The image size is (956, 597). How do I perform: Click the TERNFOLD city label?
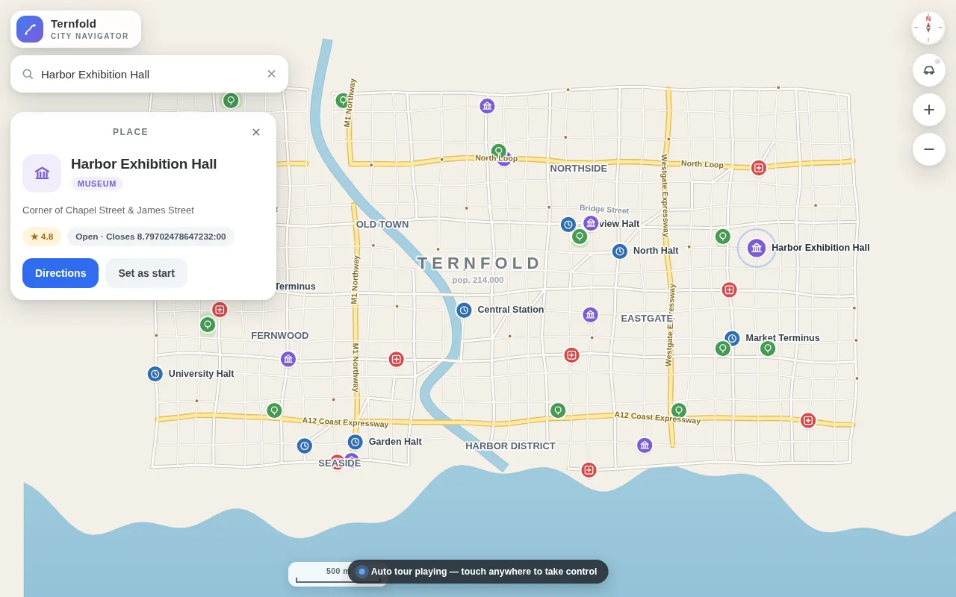pyautogui.click(x=478, y=263)
